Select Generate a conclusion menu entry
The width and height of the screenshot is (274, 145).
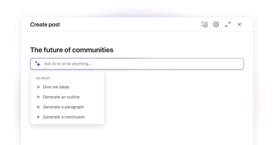coord(64,117)
